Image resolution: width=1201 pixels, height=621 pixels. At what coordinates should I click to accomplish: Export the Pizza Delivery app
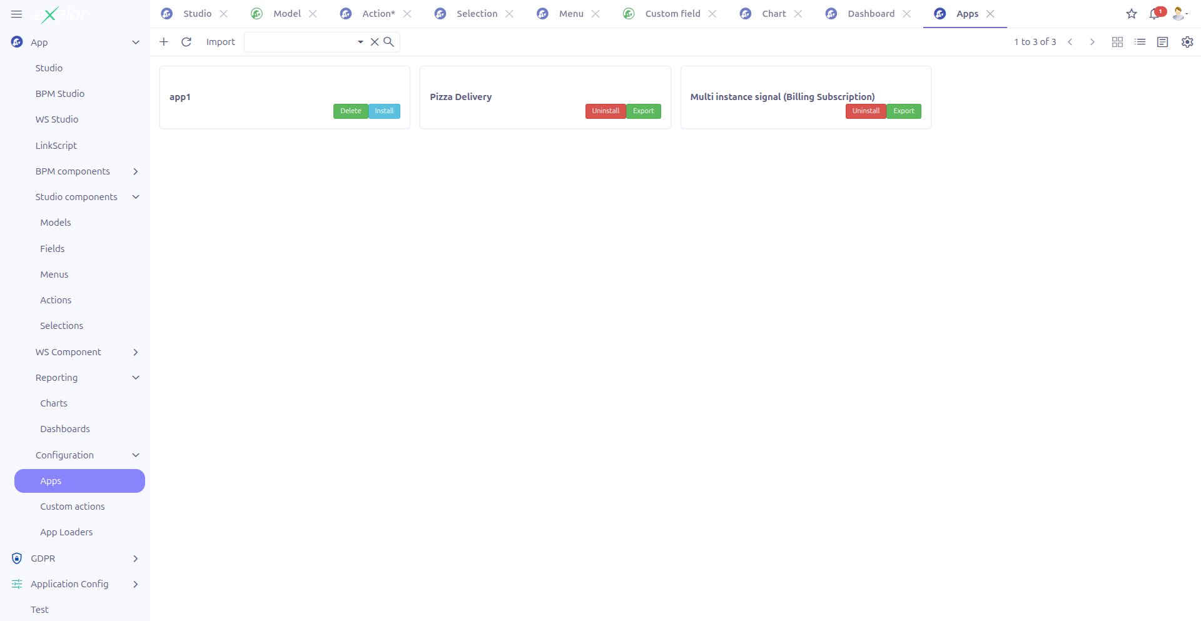pyautogui.click(x=643, y=111)
